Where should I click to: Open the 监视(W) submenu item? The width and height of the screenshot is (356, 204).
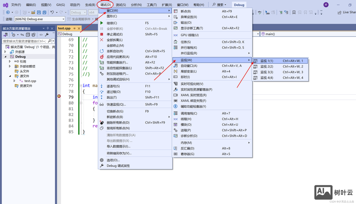[x=212, y=60]
